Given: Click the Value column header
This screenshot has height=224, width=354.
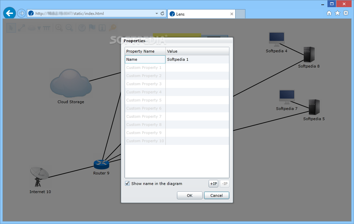Looking at the screenshot, I should pyautogui.click(x=197, y=51).
